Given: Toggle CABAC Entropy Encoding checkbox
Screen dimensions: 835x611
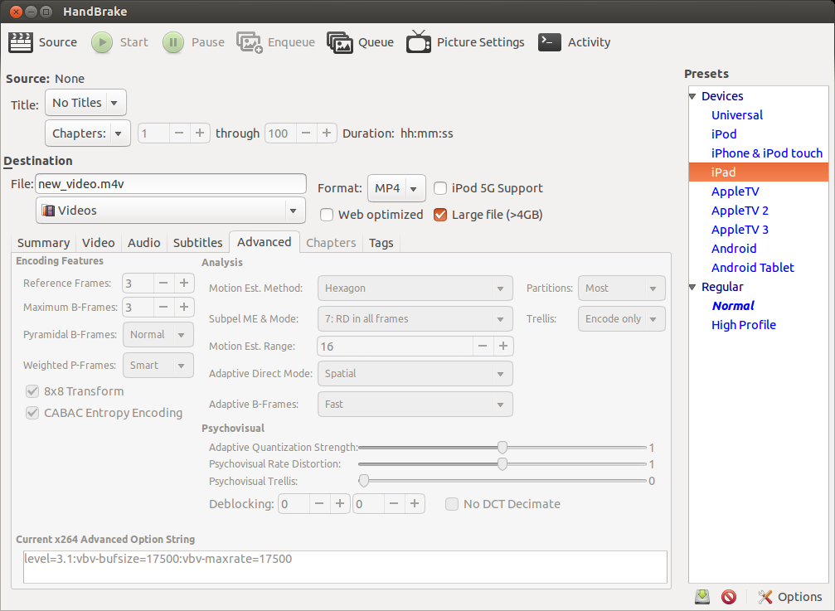Looking at the screenshot, I should click(x=32, y=413).
